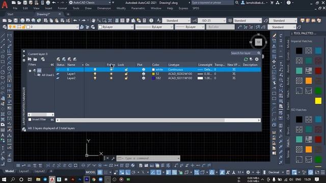Select the Multiline Text tool
The image size is (326, 183).
[3, 135]
